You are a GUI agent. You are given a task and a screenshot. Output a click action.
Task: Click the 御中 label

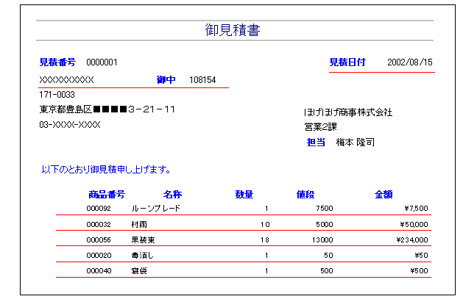click(166, 80)
